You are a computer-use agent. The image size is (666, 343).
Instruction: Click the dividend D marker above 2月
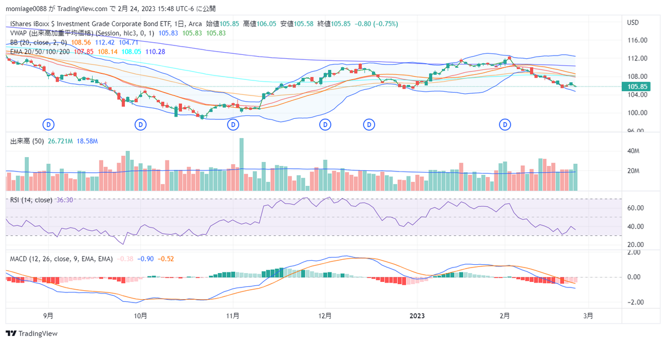505,125
